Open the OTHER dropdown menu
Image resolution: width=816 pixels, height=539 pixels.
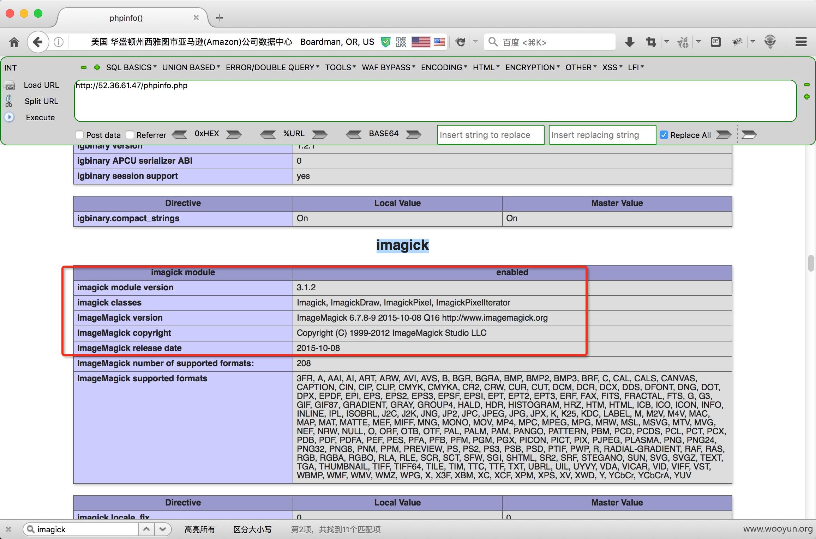click(x=581, y=67)
